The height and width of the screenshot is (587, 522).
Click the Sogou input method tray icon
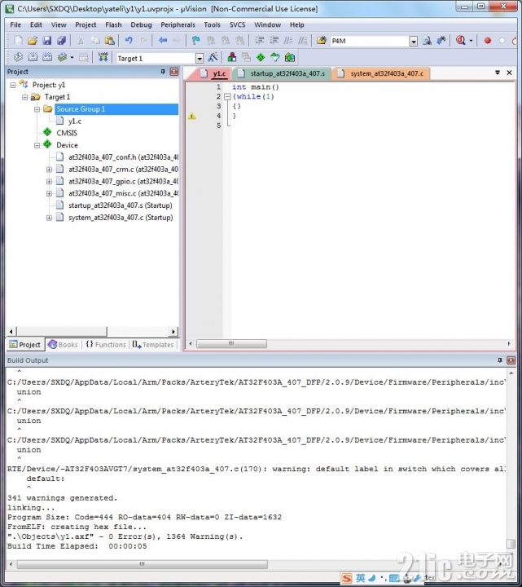[347, 578]
